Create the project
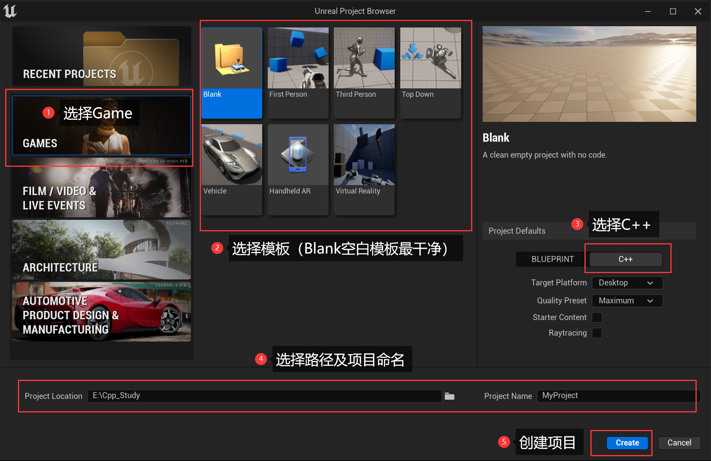 pyautogui.click(x=627, y=443)
